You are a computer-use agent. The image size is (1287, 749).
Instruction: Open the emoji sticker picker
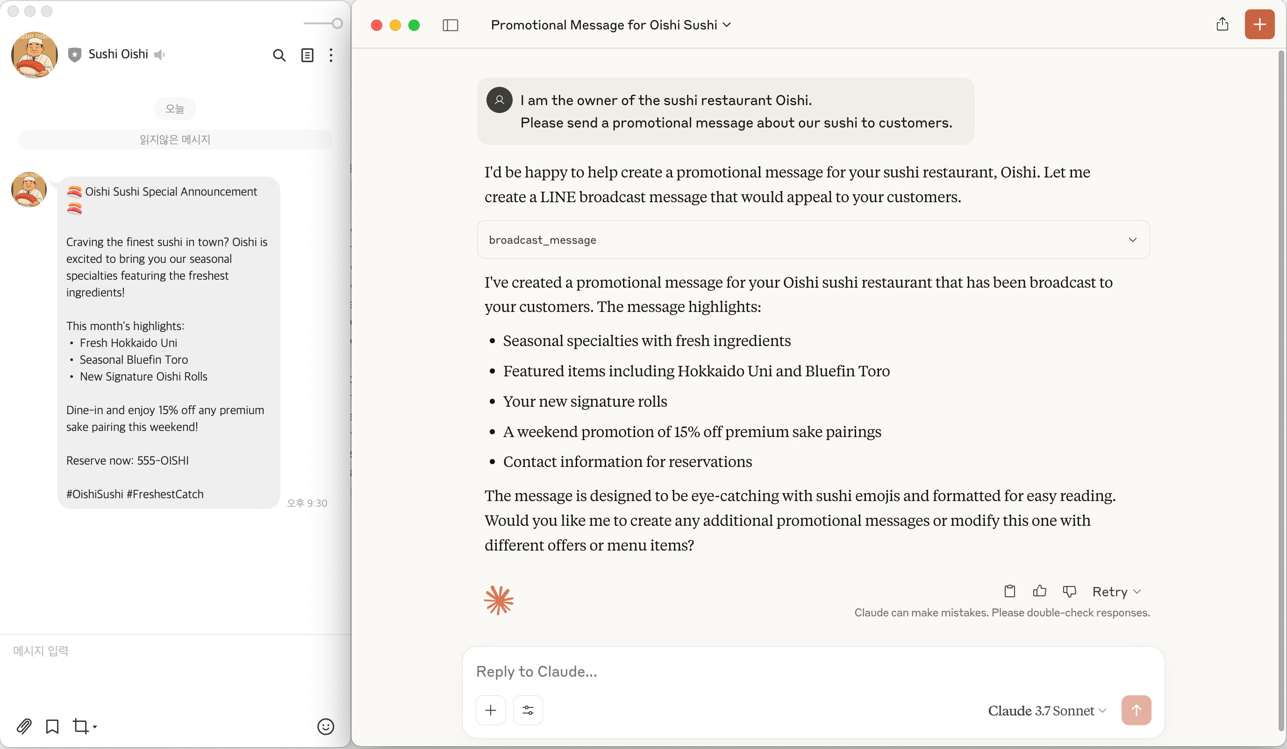pos(325,726)
